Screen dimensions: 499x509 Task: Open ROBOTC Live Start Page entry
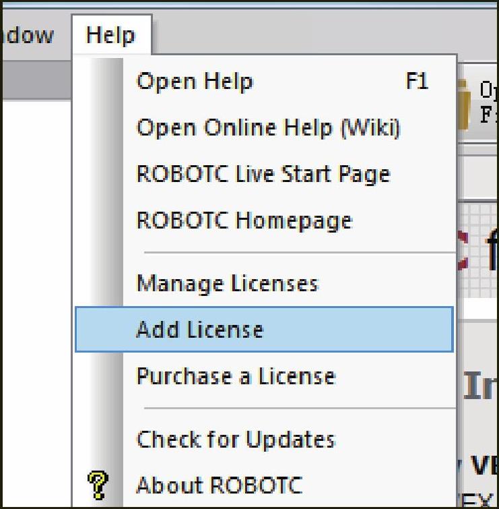click(264, 174)
